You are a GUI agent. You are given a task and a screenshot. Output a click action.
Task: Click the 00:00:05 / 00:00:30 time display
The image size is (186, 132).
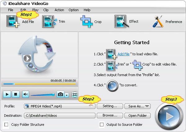[x=63, y=81]
